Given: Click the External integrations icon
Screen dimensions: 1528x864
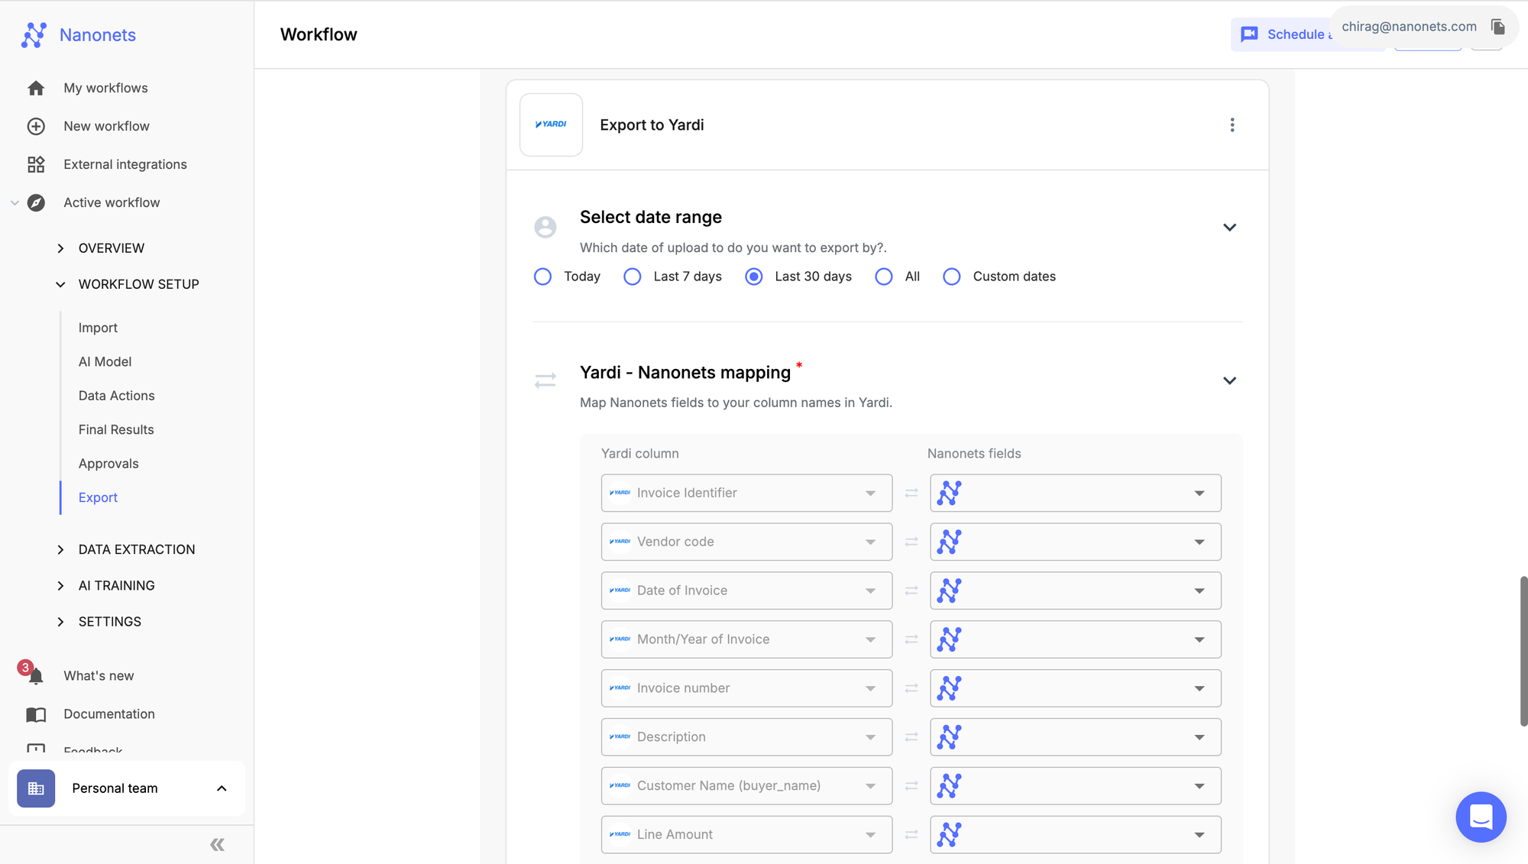Looking at the screenshot, I should coord(36,165).
